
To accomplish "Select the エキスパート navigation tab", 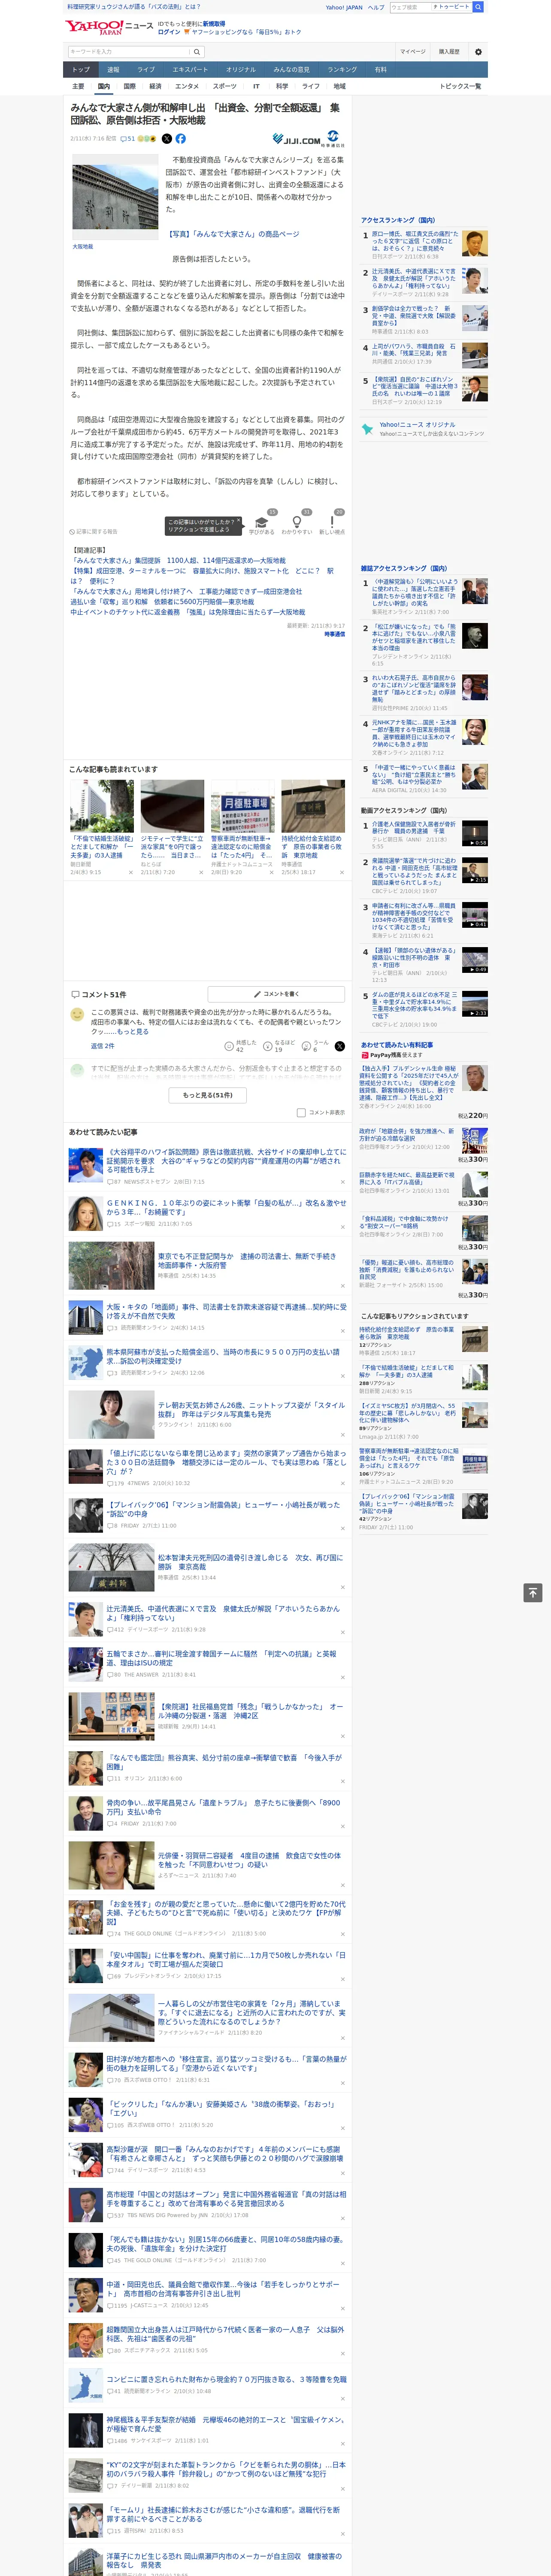I will 190,70.
